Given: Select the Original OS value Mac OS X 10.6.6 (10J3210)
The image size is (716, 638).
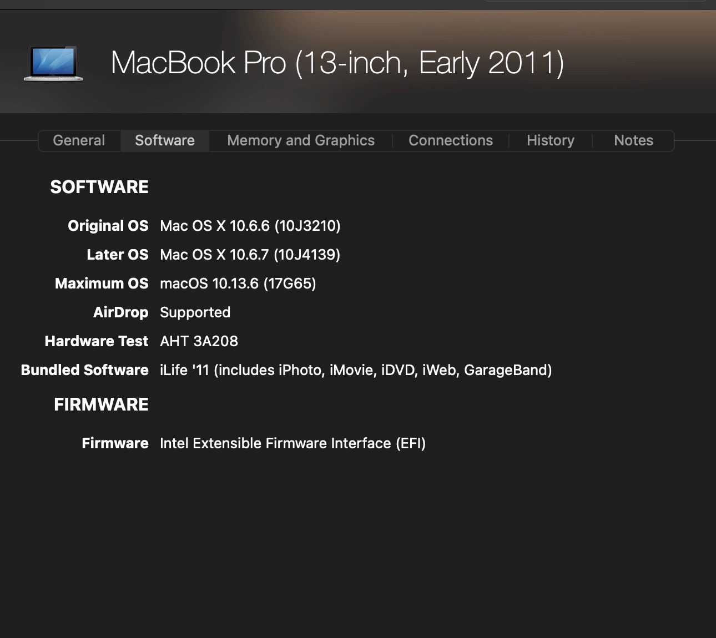Looking at the screenshot, I should (250, 226).
